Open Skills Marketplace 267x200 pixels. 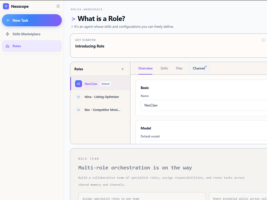coord(32,34)
